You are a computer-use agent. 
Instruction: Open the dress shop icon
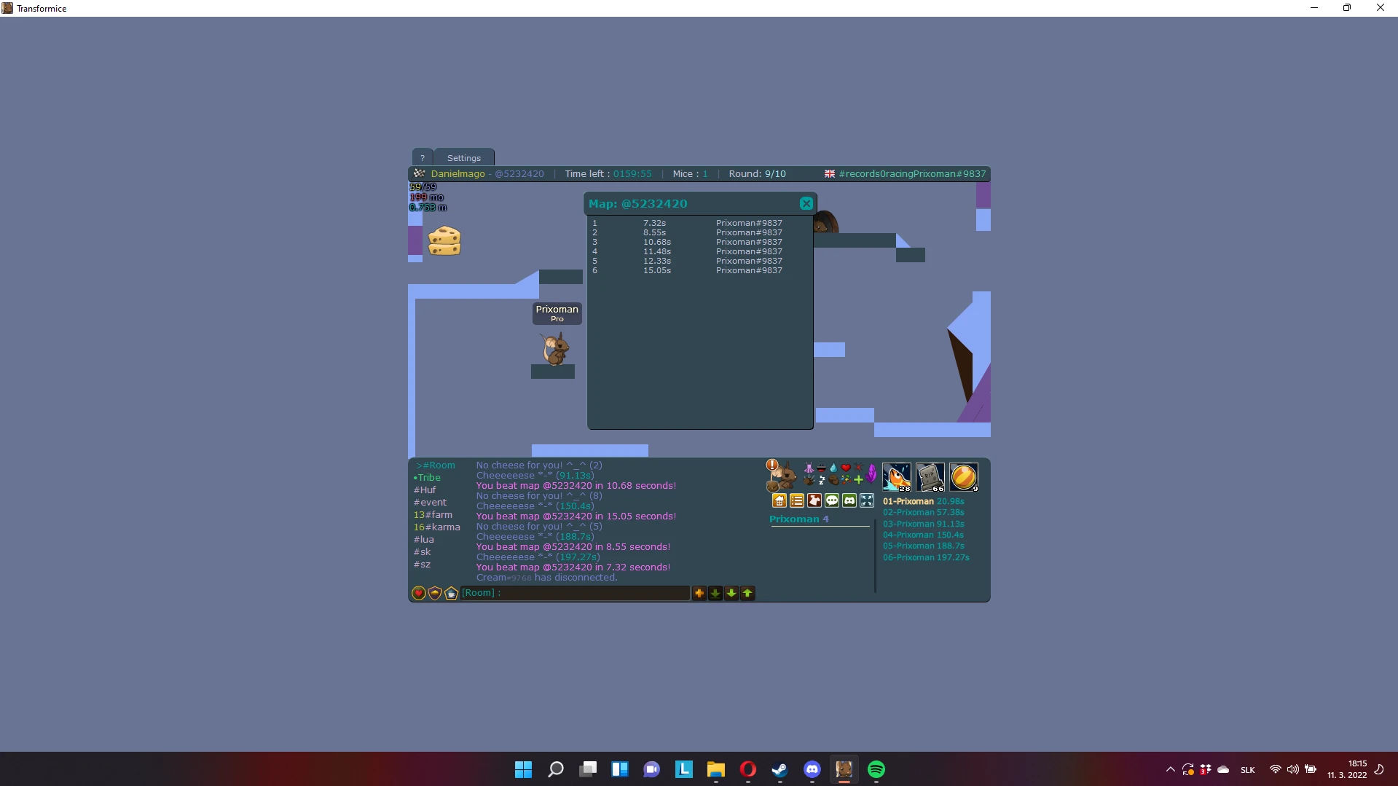tap(814, 500)
